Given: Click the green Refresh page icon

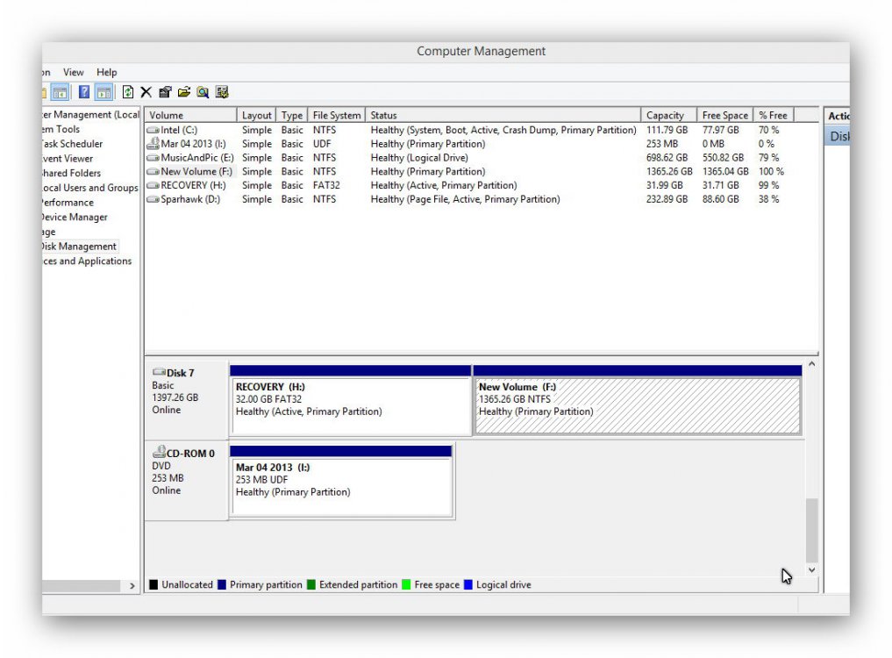Looking at the screenshot, I should (128, 92).
